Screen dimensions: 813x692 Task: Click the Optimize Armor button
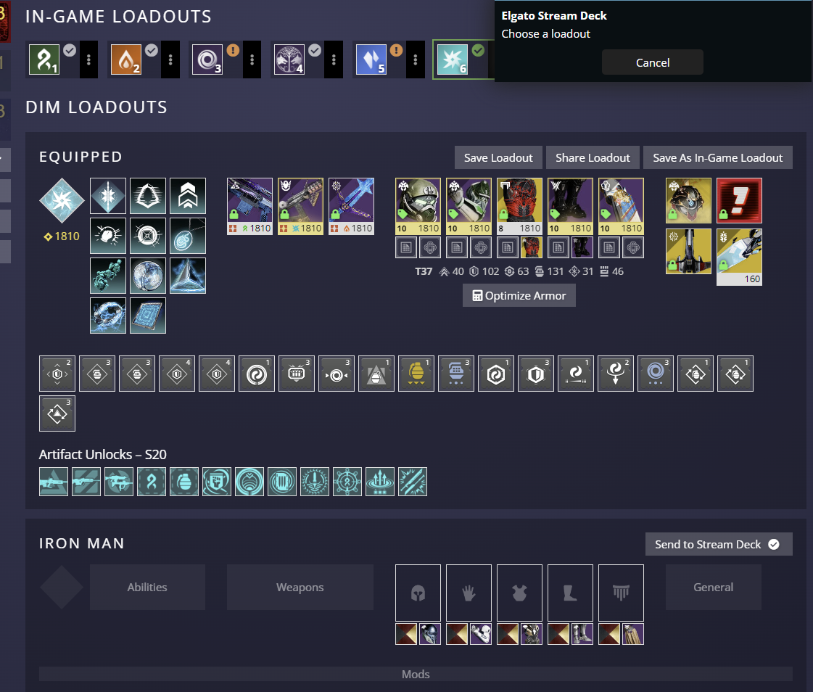click(x=519, y=295)
